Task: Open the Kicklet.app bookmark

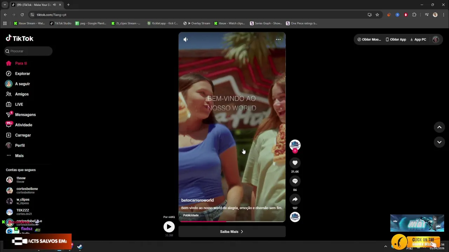Action: pyautogui.click(x=162, y=23)
